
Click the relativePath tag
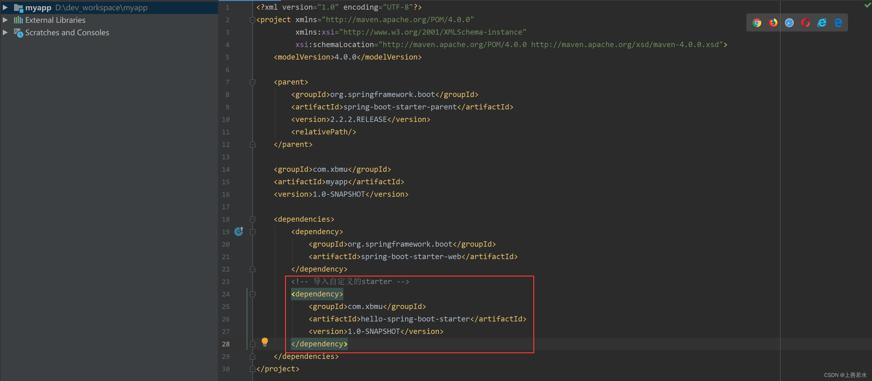pyautogui.click(x=324, y=132)
